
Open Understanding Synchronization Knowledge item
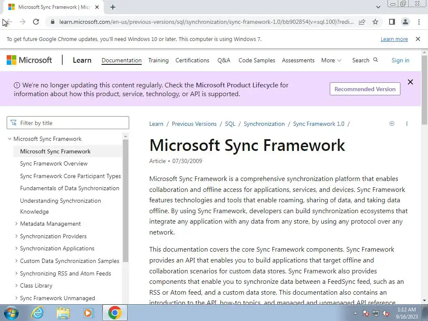[x=61, y=206]
